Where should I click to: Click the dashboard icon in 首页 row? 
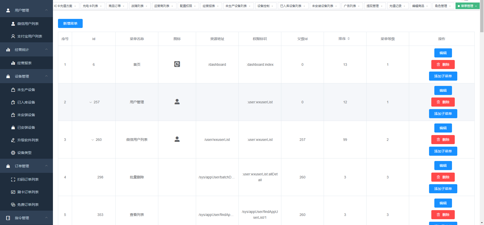177,64
